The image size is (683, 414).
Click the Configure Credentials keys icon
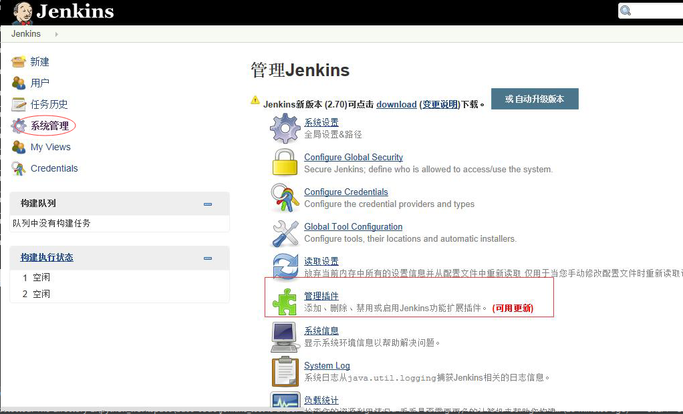pos(285,198)
